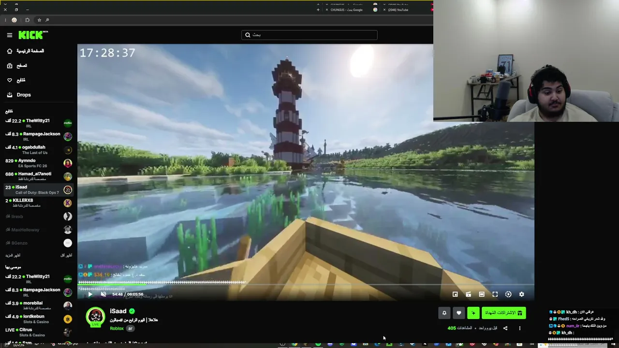
Task: Click the Roblox category link
Action: 117,329
